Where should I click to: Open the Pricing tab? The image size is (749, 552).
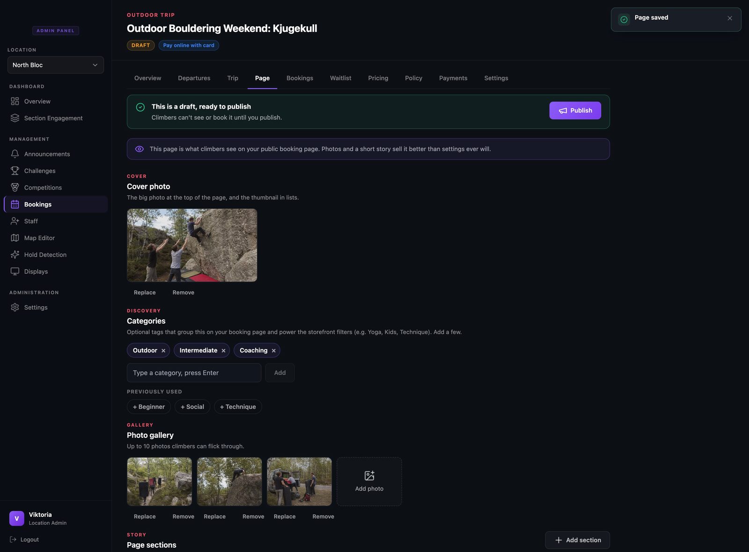click(x=378, y=78)
